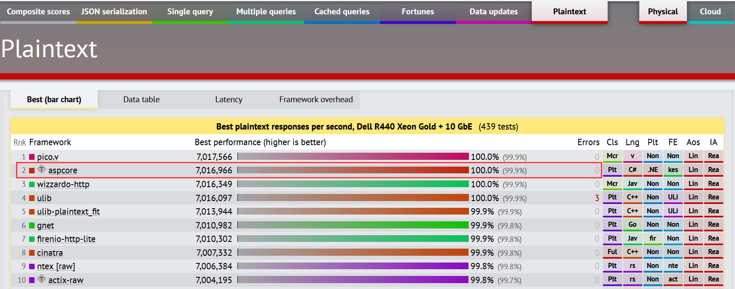
Task: Follow the wizzardo-http framework link
Action: [63, 184]
